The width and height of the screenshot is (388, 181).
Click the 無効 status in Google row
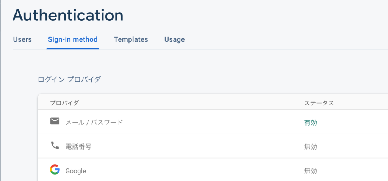pyautogui.click(x=311, y=171)
